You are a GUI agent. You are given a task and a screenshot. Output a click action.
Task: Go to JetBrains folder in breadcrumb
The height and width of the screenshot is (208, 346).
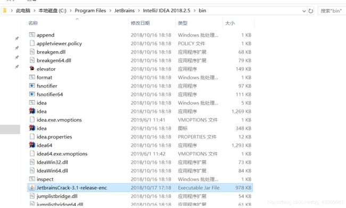click(x=125, y=11)
